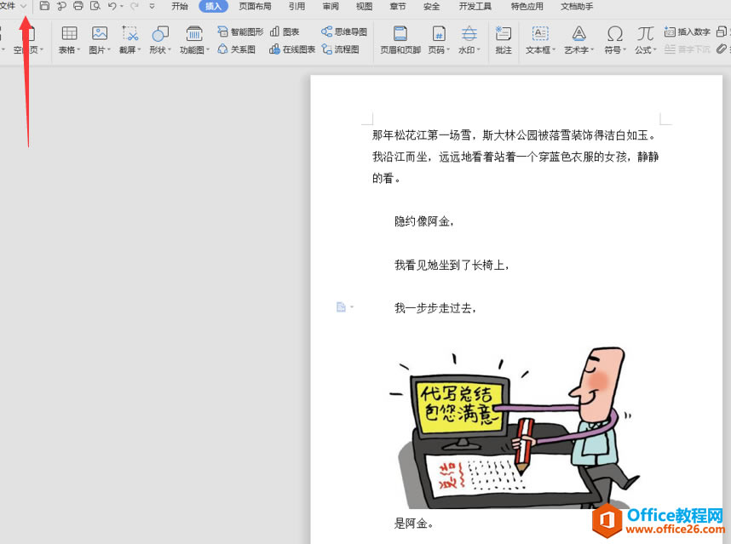This screenshot has height=544, width=731.
Task: Open the 图片 dropdown label
Action: coord(100,50)
